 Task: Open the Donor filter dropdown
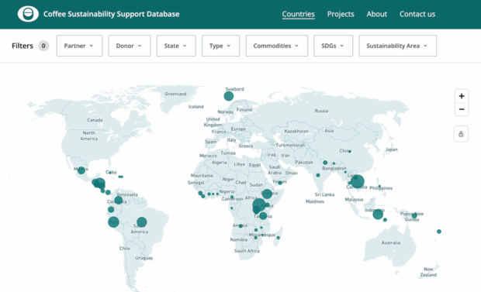pos(130,46)
